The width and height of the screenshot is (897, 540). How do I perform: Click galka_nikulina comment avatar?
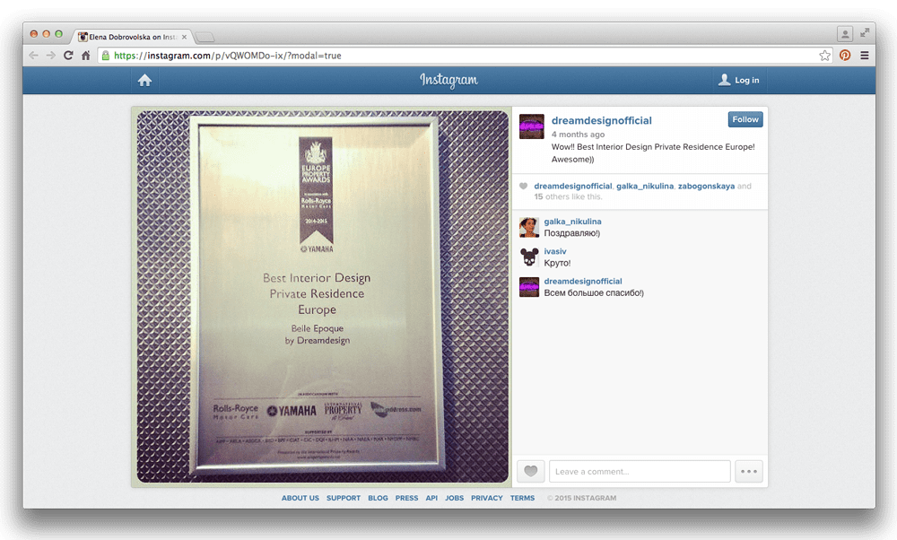[529, 227]
